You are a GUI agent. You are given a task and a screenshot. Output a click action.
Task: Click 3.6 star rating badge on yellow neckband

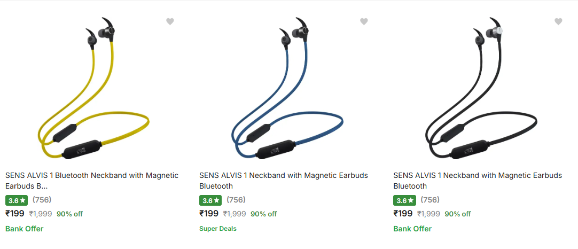(x=17, y=200)
